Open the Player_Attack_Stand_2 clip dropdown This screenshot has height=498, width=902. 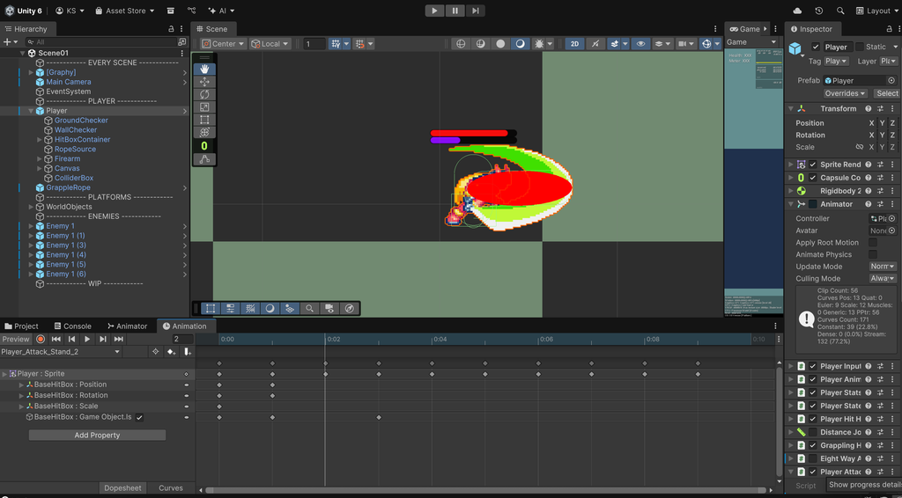61,352
